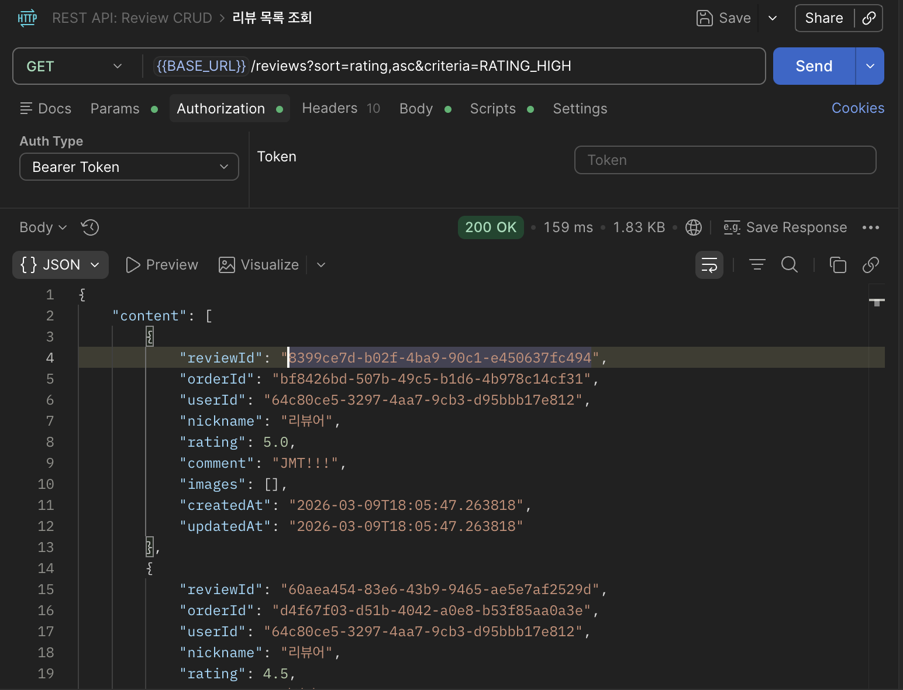Click the reviewId value 60aea454
The width and height of the screenshot is (903, 690).
click(440, 589)
